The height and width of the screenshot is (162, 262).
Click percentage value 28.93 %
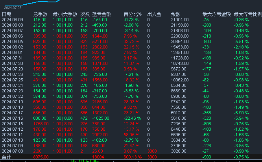tap(131, 102)
